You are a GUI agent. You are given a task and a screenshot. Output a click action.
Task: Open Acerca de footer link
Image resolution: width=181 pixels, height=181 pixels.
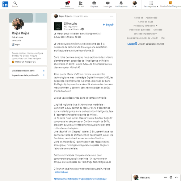point(139,18)
